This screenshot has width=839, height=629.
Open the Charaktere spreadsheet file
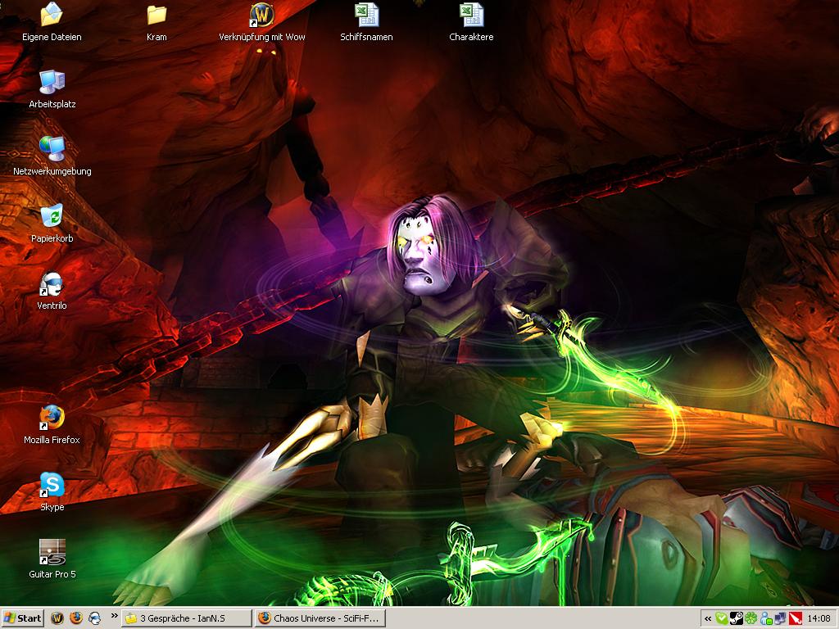click(x=471, y=15)
